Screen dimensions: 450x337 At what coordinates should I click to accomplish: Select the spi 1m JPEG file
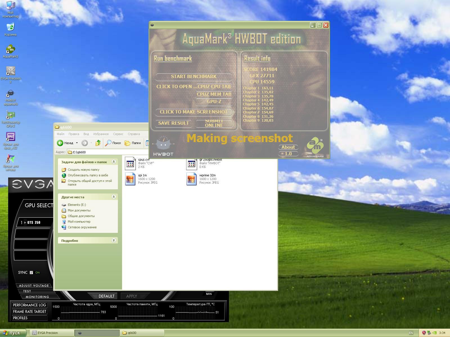point(130,179)
